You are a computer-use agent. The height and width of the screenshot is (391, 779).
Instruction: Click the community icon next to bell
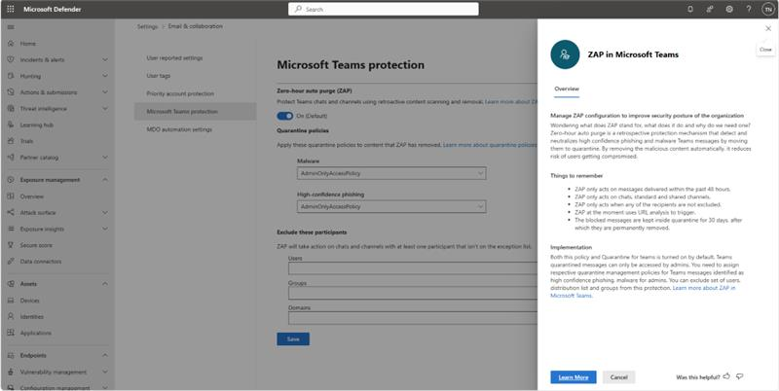point(710,9)
